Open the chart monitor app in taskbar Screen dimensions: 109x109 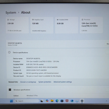(x=77, y=101)
